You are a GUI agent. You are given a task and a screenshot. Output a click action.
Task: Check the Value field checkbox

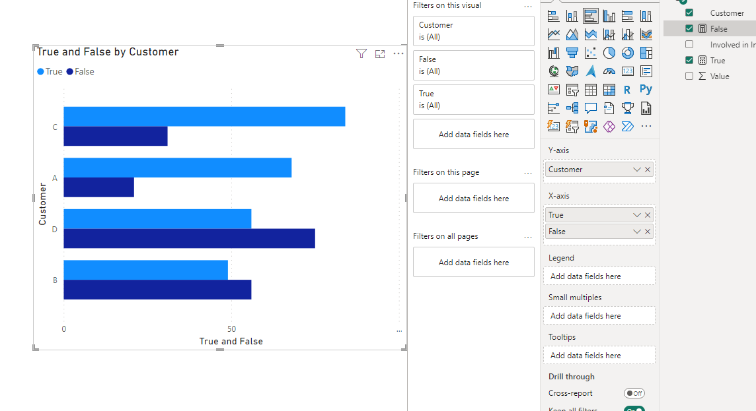point(689,76)
